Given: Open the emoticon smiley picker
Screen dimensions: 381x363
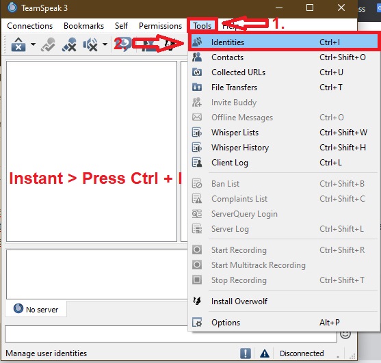Looking at the screenshot, I should (x=345, y=334).
